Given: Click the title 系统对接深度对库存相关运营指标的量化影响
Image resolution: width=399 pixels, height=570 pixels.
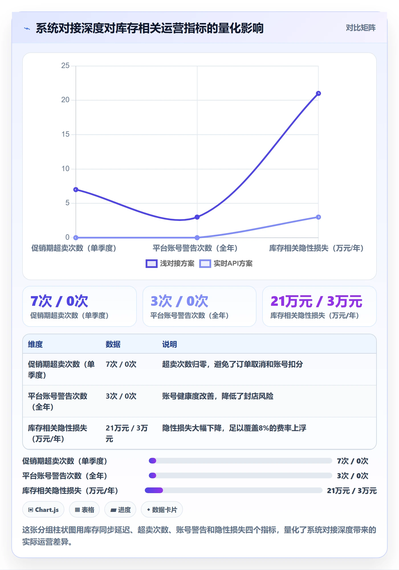Looking at the screenshot, I should pyautogui.click(x=150, y=28).
